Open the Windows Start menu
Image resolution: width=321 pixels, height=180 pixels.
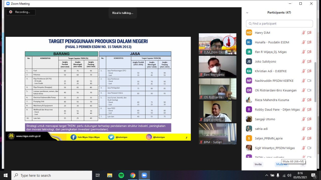tap(5, 175)
